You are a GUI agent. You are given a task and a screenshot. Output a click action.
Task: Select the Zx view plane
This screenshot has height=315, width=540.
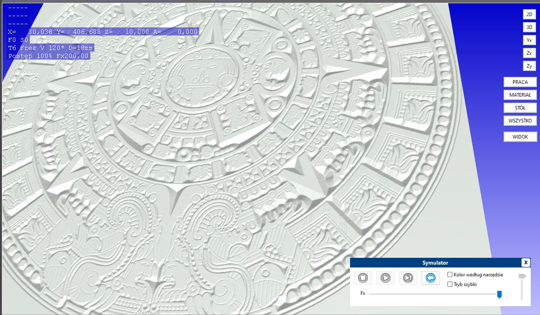pos(529,53)
